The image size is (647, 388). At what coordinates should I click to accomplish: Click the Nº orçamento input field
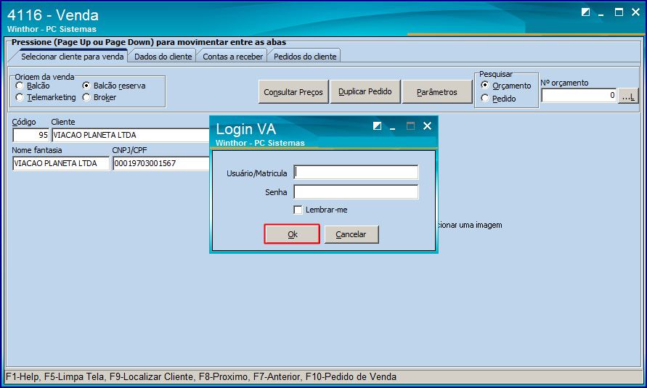click(x=579, y=96)
